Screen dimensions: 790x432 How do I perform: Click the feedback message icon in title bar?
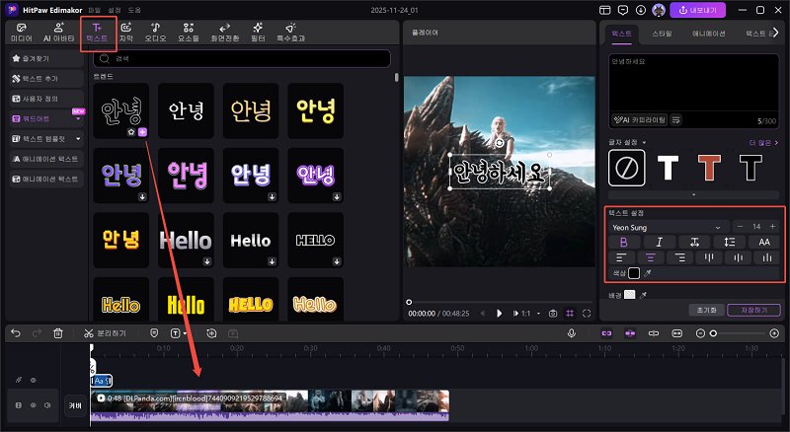click(623, 10)
